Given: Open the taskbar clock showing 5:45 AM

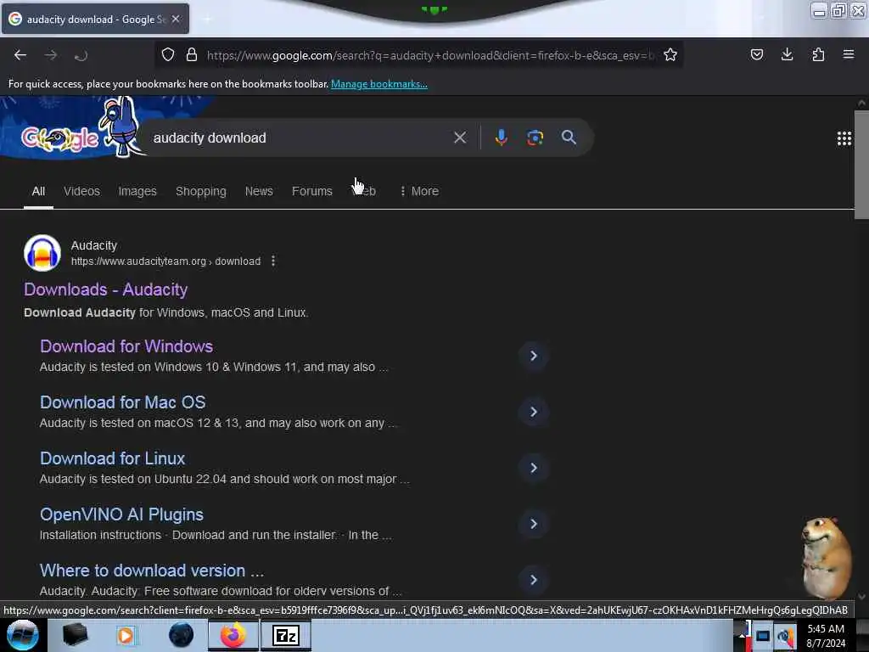Looking at the screenshot, I should 826,636.
